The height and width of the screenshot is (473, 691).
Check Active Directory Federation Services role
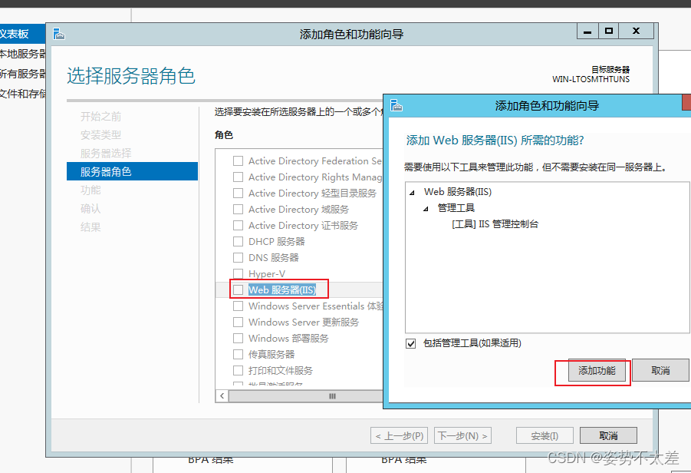click(238, 161)
